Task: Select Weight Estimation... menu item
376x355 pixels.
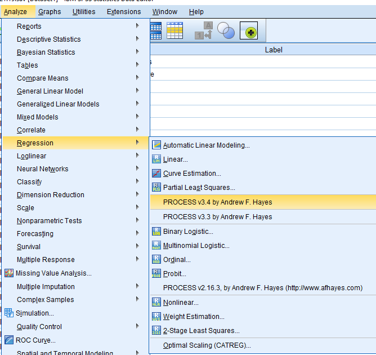Action: tap(263, 316)
